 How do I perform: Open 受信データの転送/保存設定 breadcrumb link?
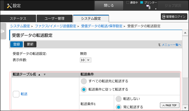coord(102,26)
